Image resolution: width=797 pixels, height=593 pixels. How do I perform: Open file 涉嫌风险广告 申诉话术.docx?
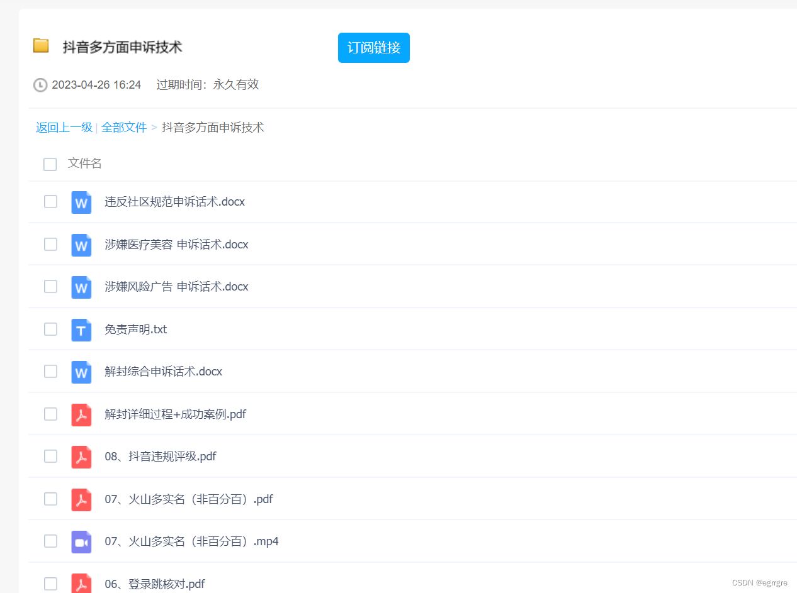176,287
